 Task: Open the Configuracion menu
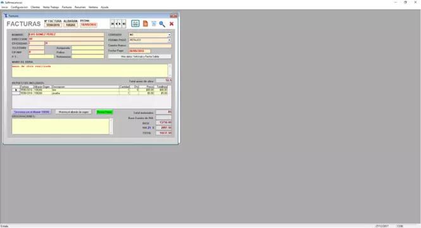point(20,7)
